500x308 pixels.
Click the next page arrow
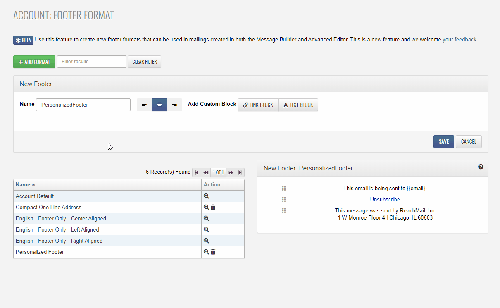231,172
